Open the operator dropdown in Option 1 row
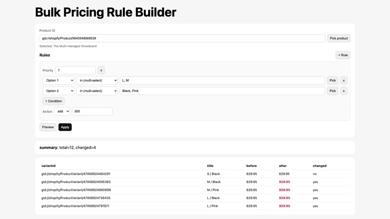This screenshot has width=390, height=219. [97, 80]
